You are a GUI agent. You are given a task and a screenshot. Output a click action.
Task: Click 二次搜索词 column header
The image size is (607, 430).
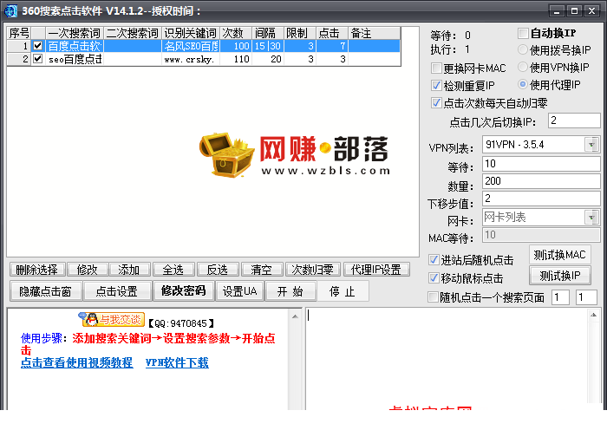coord(133,33)
